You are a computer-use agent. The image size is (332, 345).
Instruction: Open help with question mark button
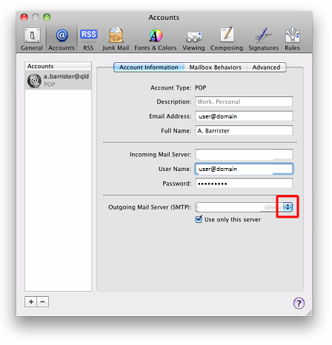coord(299,303)
